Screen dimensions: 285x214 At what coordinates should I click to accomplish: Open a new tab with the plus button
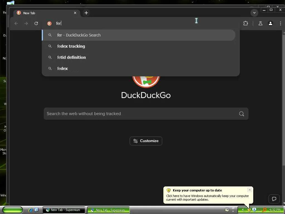click(86, 13)
